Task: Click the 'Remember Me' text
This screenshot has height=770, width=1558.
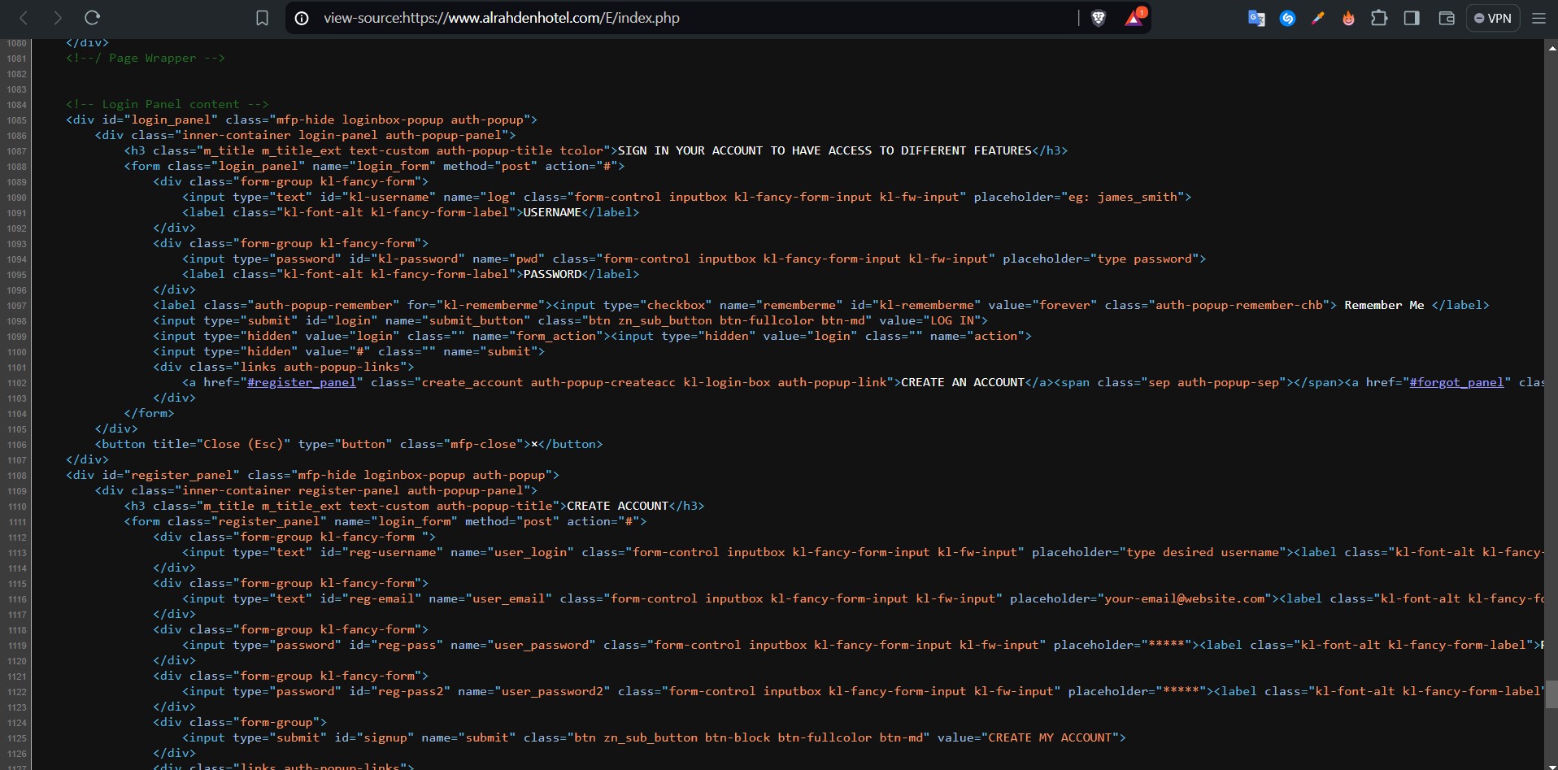Action: (1384, 305)
